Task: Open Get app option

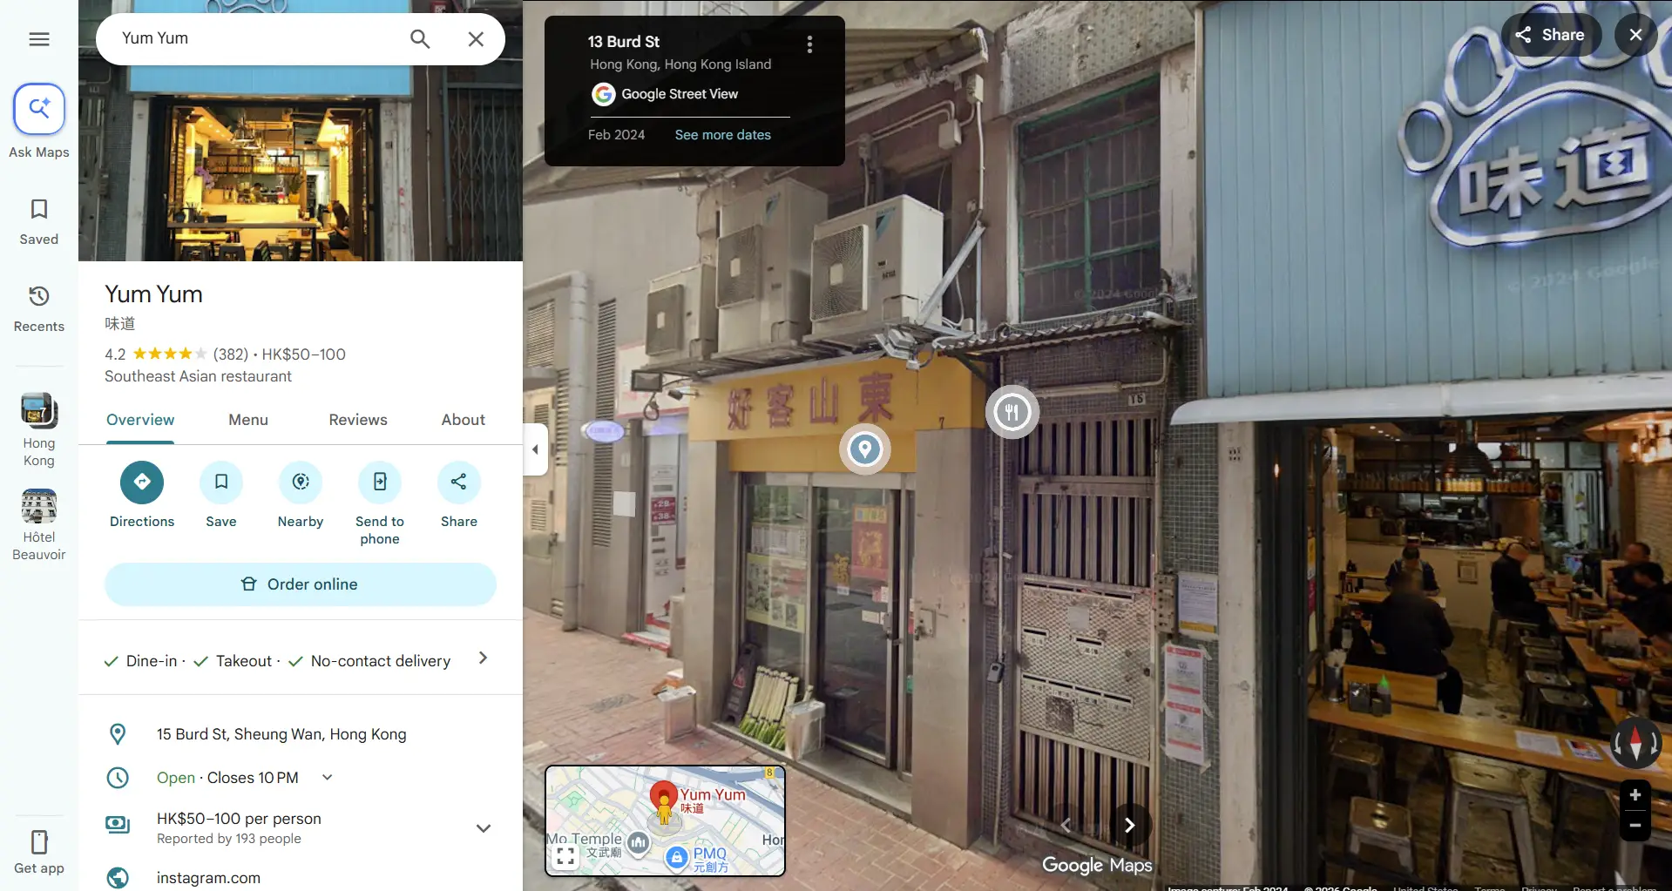Action: (39, 853)
